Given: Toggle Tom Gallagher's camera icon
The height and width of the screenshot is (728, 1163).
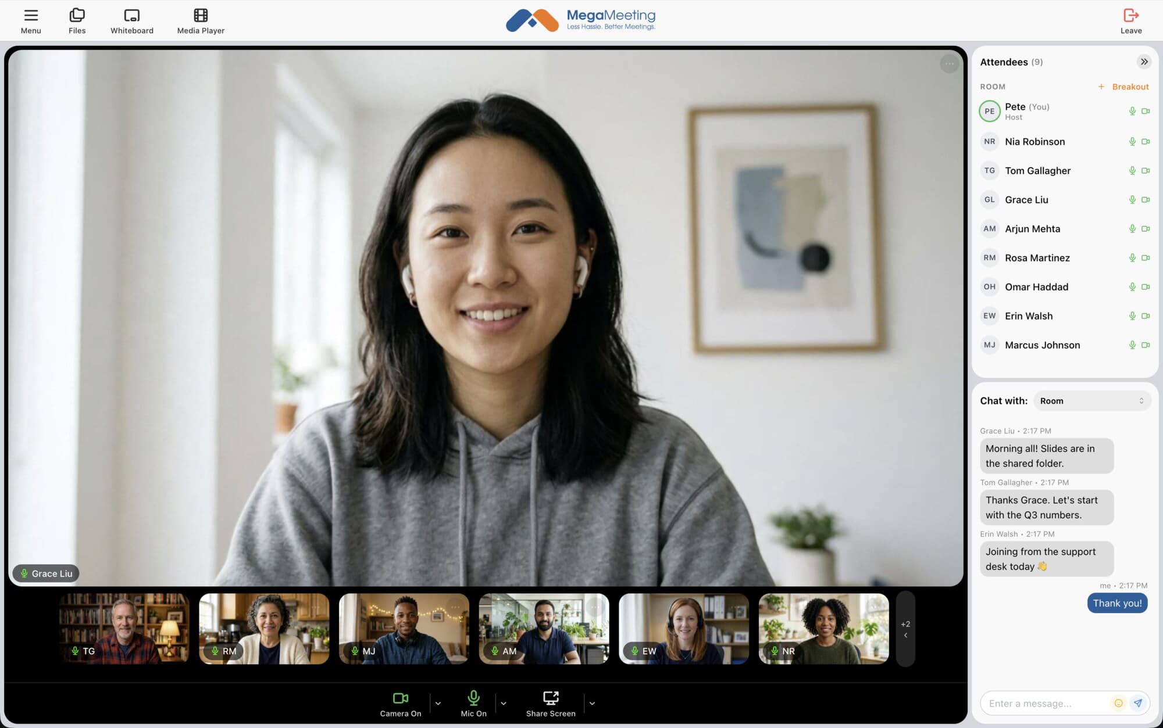Looking at the screenshot, I should (x=1146, y=171).
